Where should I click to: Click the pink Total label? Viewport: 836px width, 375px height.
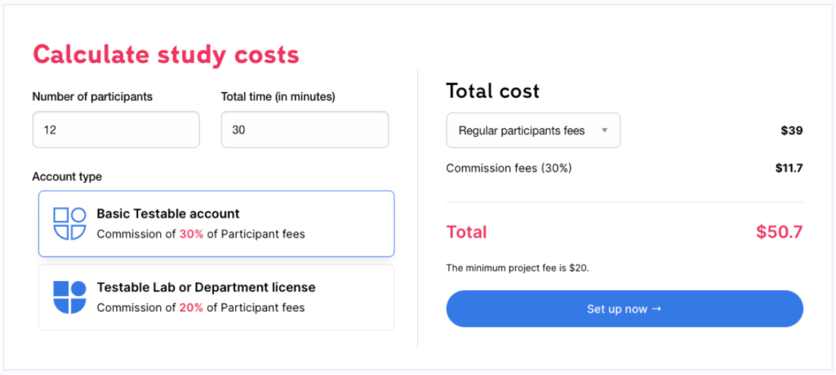coord(466,232)
